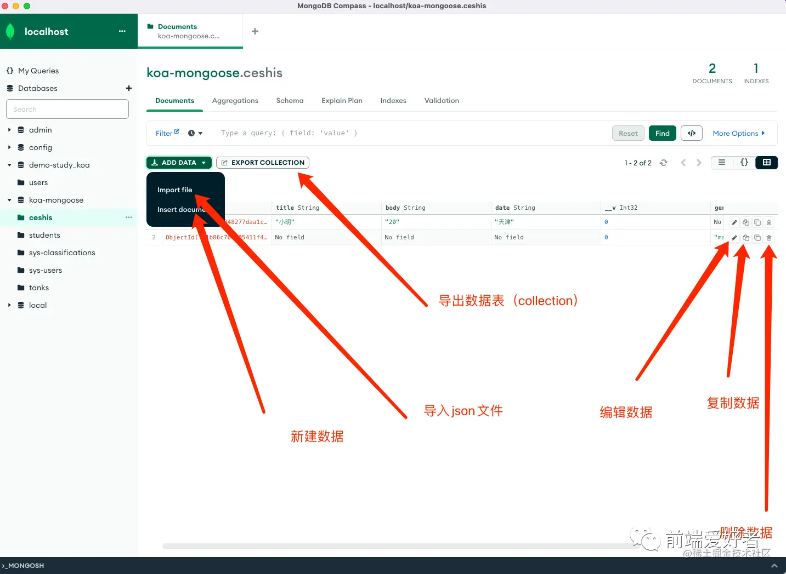Expand the MONGOSH shell with chevron
Viewport: 786px width, 574px height.
click(x=774, y=566)
